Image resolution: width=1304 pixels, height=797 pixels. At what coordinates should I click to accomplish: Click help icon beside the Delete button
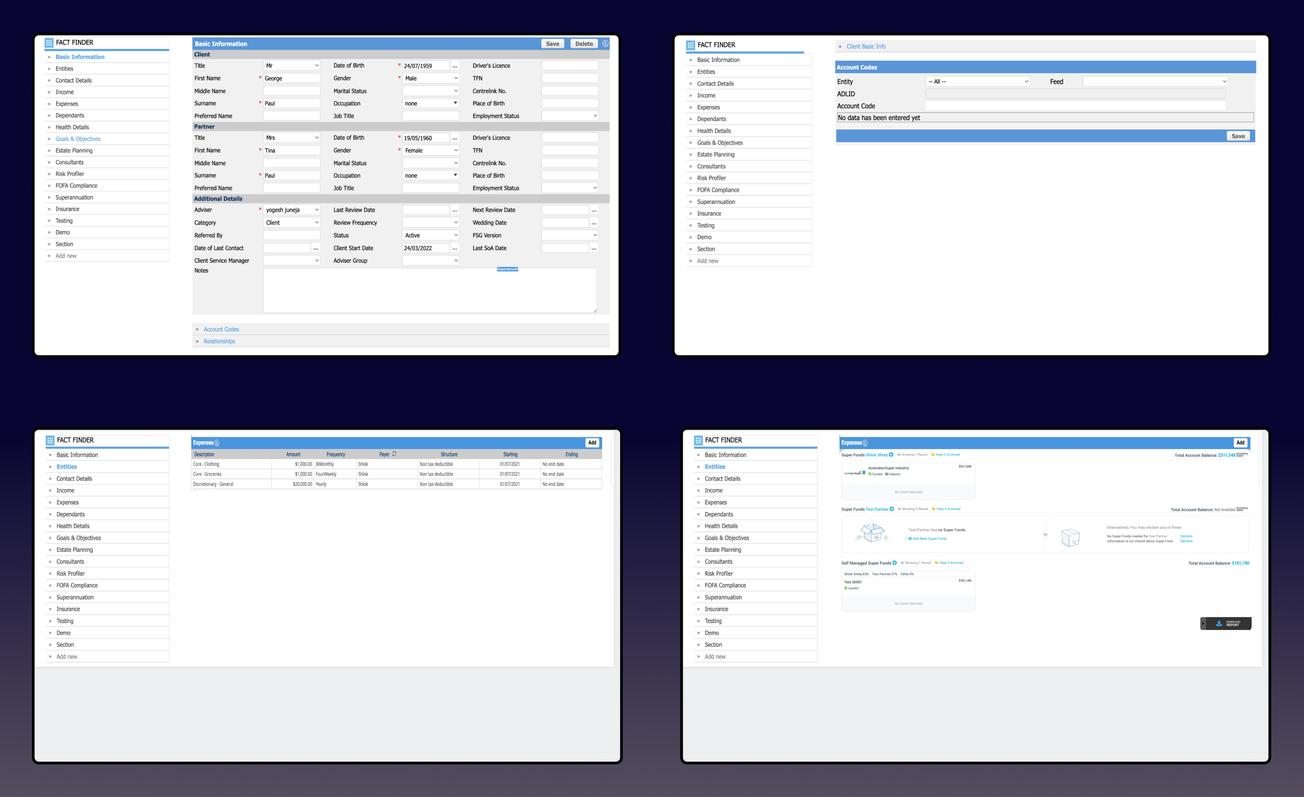coord(605,44)
